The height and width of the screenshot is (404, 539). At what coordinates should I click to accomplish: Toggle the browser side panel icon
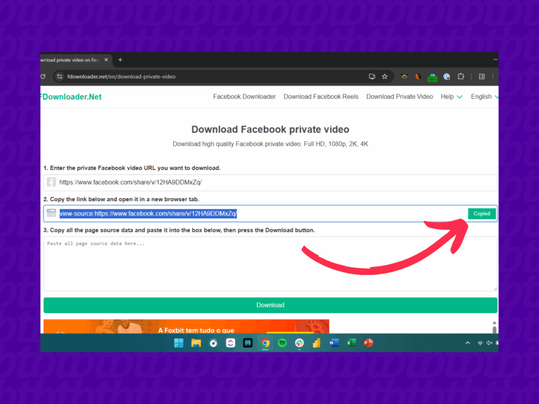click(482, 76)
